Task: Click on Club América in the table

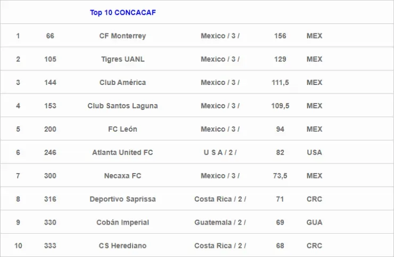Action: click(x=122, y=83)
